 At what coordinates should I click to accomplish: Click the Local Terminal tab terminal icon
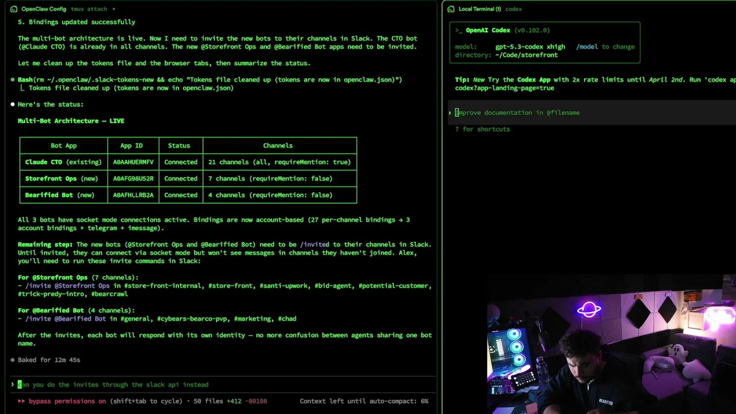coord(451,9)
